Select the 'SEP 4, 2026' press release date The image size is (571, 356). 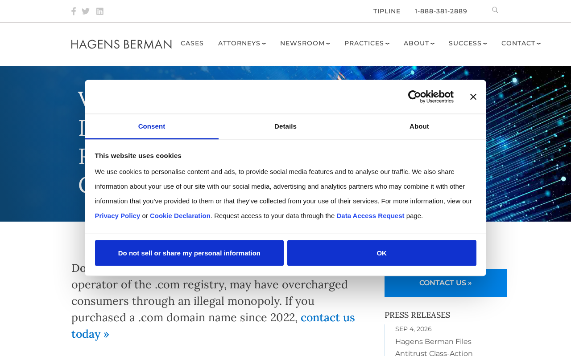click(x=414, y=329)
